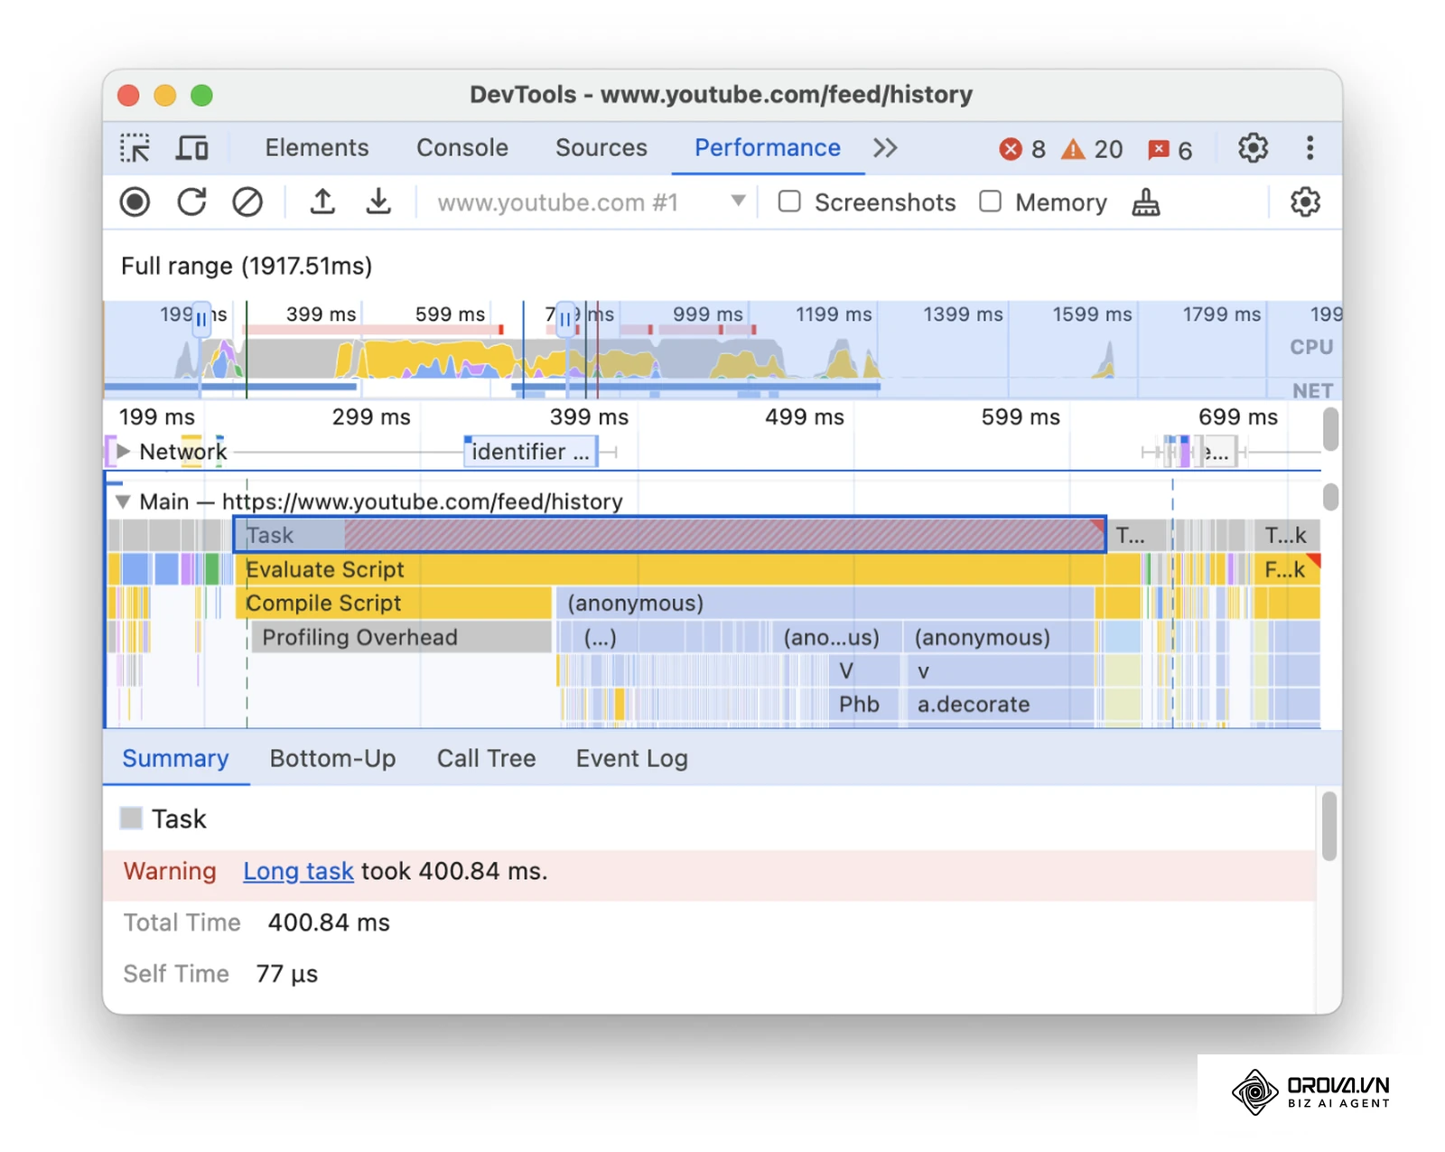The width and height of the screenshot is (1445, 1152).
Task: Click the download profile icon
Action: coord(378,201)
